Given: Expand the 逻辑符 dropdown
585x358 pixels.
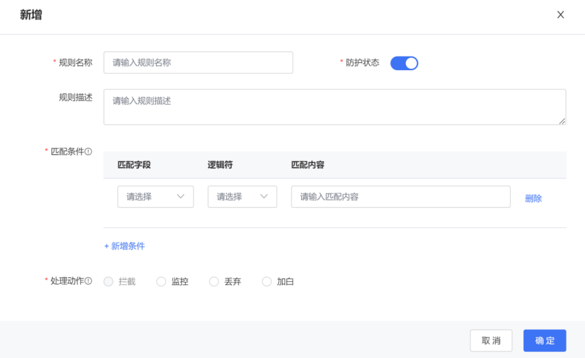Looking at the screenshot, I should (x=242, y=197).
